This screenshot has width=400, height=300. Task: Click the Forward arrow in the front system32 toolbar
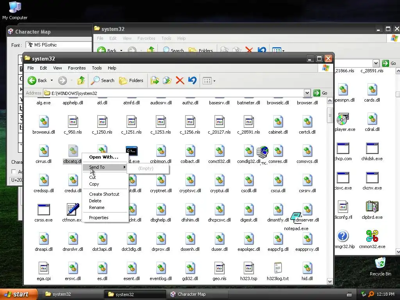click(62, 80)
